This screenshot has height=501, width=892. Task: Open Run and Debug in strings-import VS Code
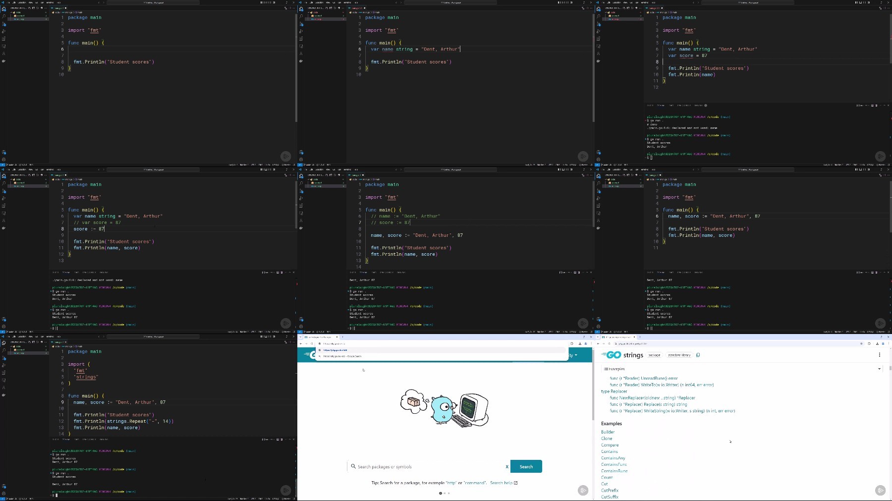pyautogui.click(x=3, y=365)
